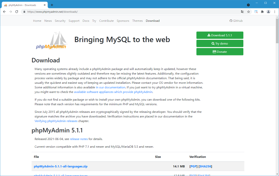Open the Security page link
Viewport: 279px width, 176px height.
(60, 21)
